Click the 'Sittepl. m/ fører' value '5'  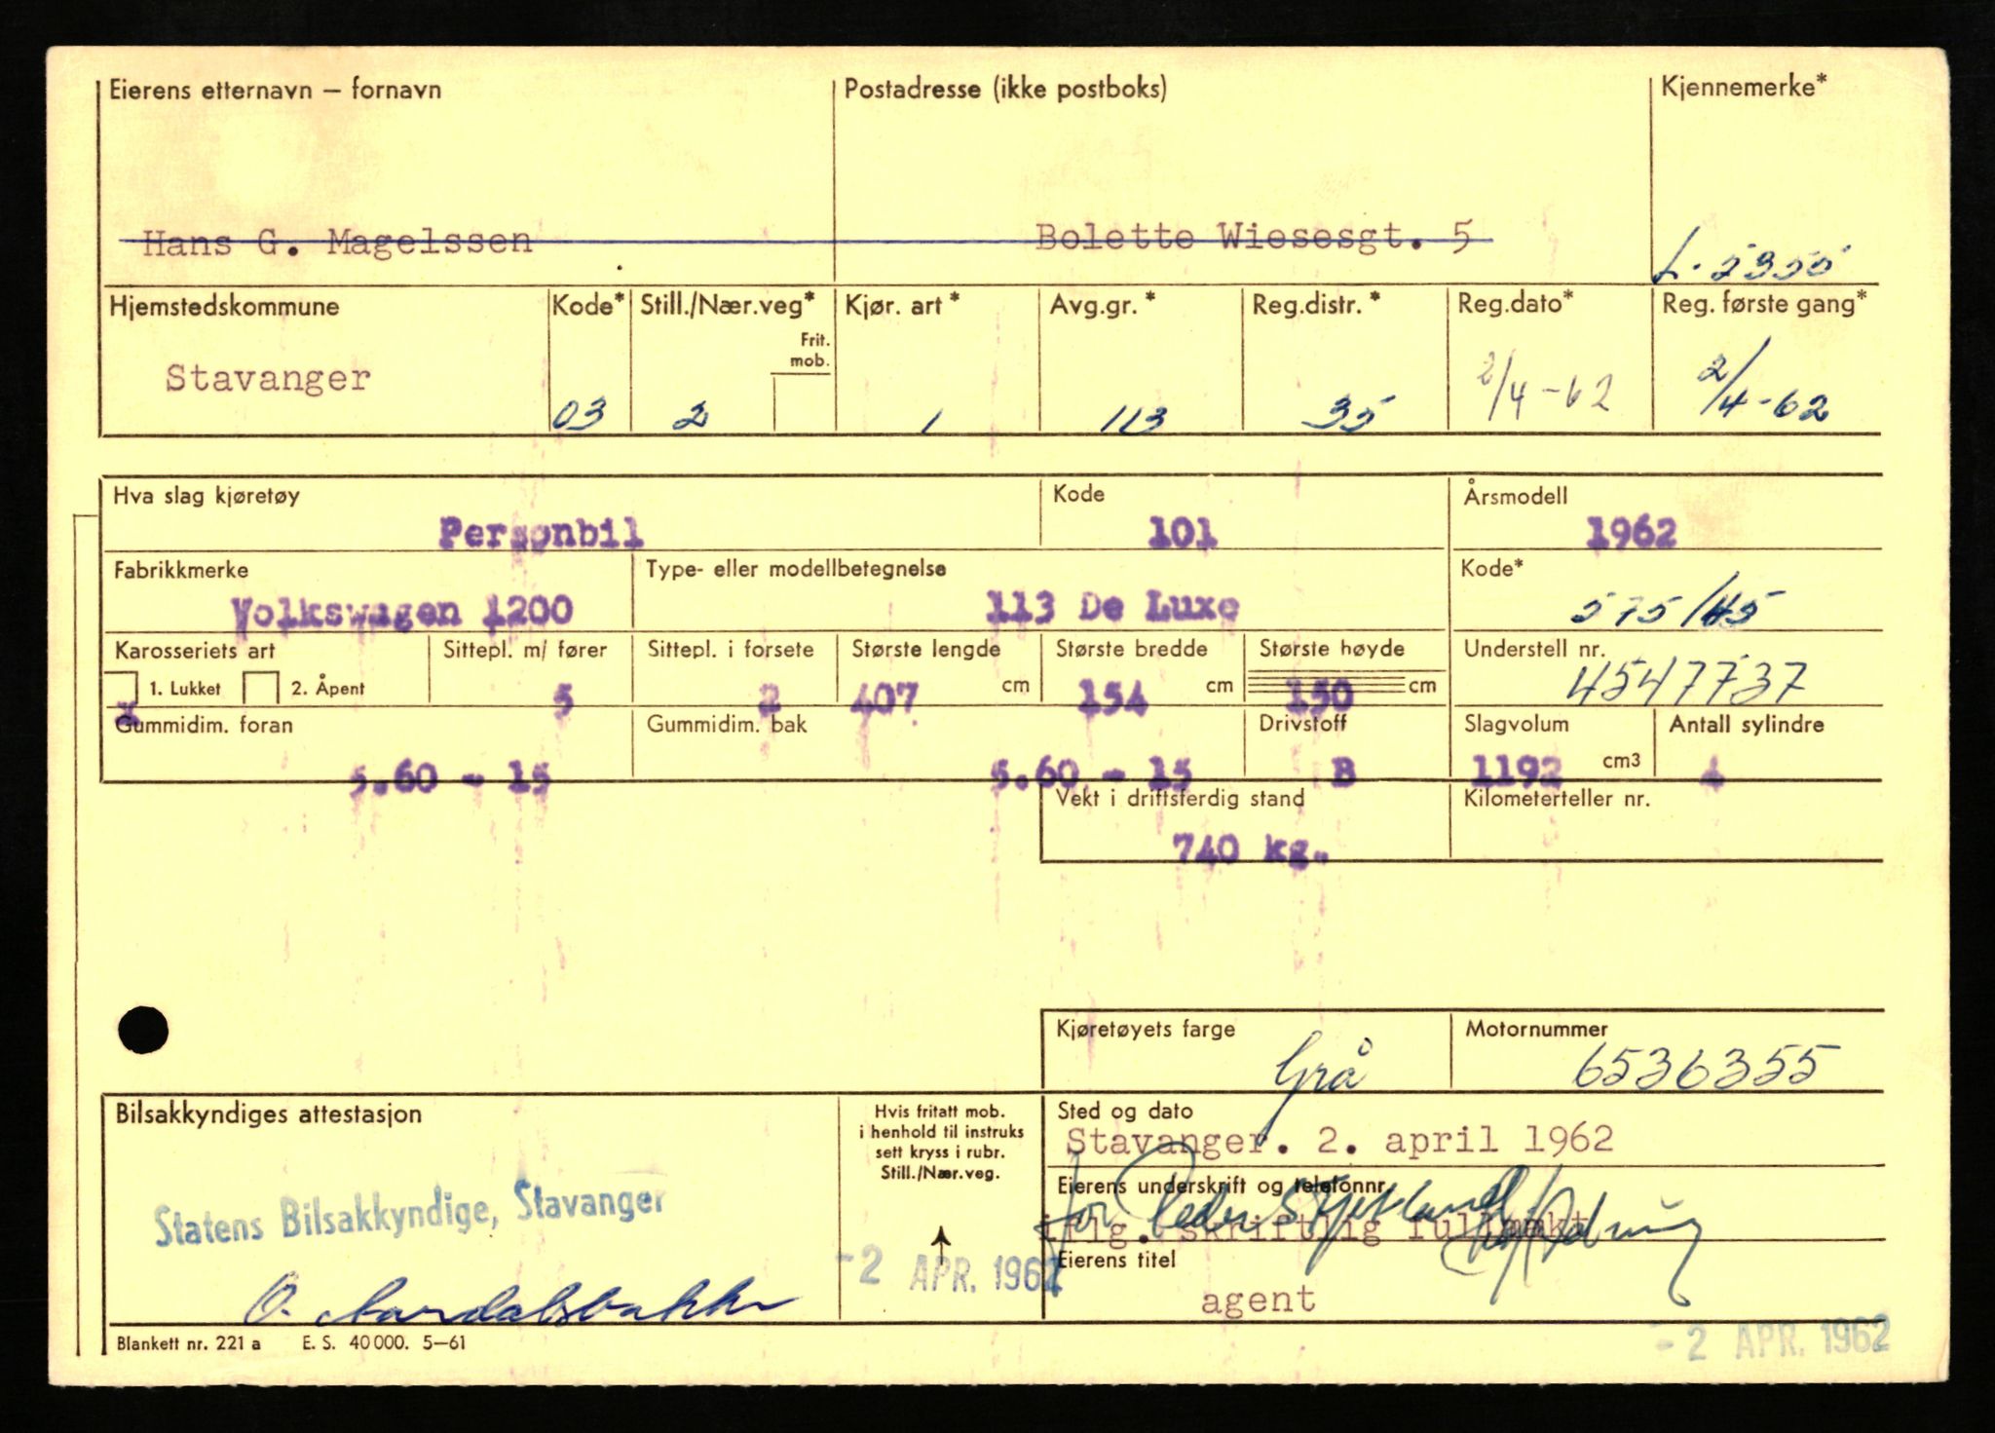coord(563,699)
